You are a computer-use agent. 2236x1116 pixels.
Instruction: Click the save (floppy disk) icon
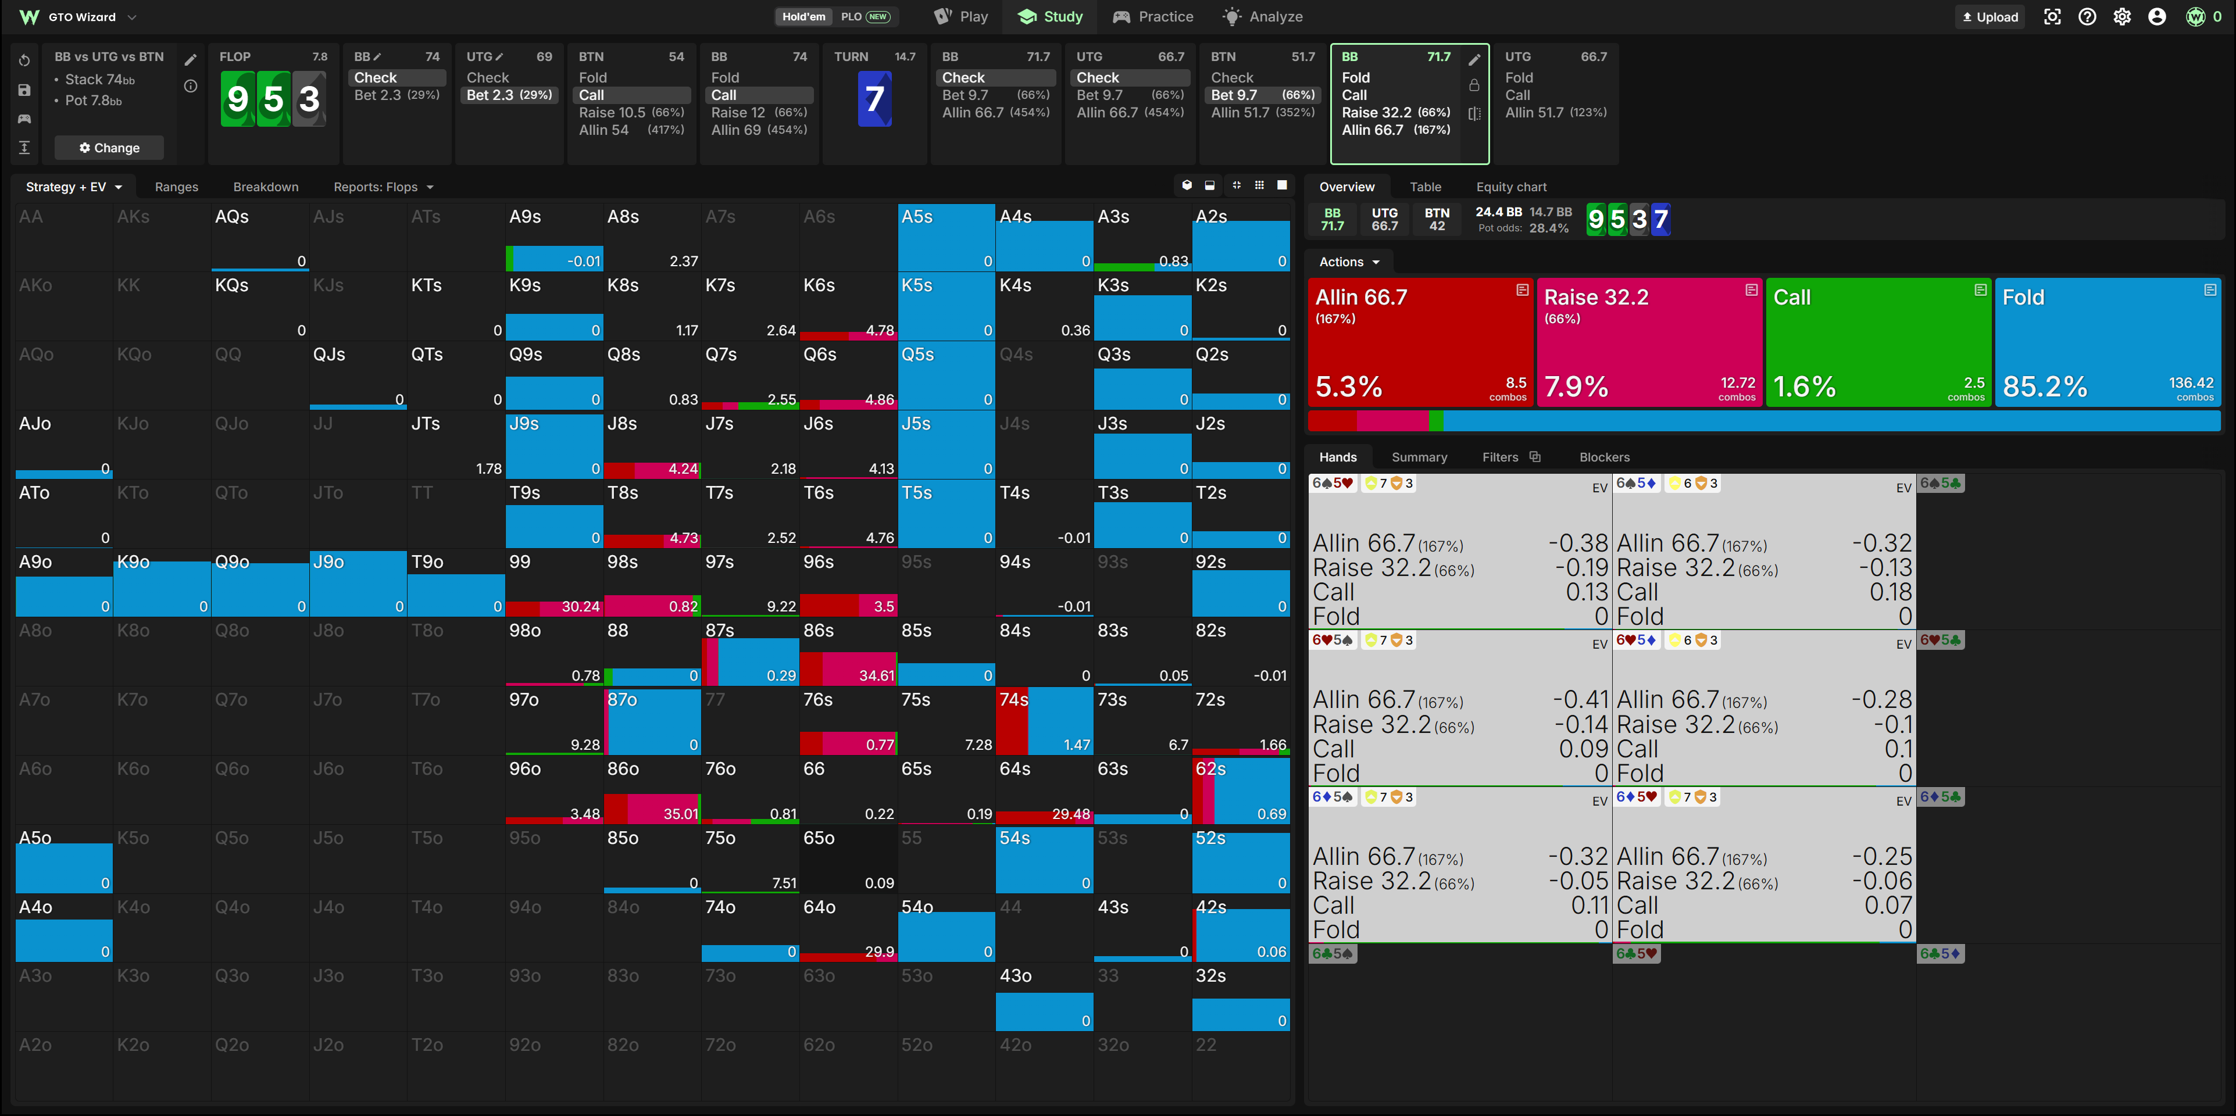click(x=24, y=90)
